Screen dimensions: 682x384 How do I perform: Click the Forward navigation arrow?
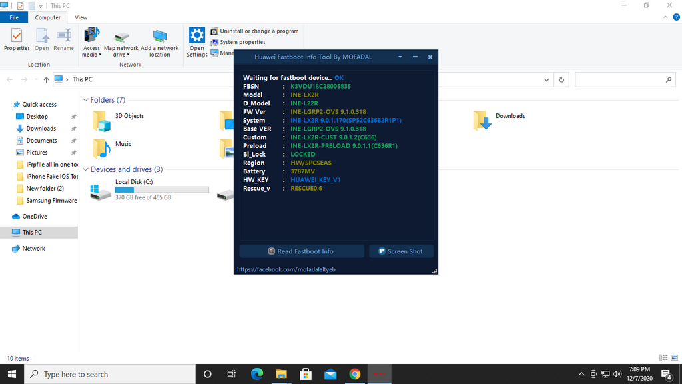click(25, 80)
